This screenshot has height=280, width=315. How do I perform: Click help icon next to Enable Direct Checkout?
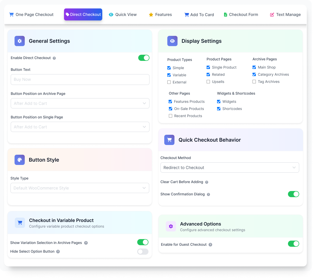[x=54, y=58]
